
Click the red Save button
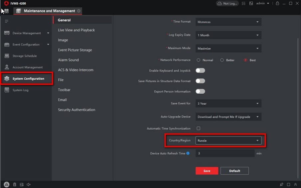click(207, 171)
